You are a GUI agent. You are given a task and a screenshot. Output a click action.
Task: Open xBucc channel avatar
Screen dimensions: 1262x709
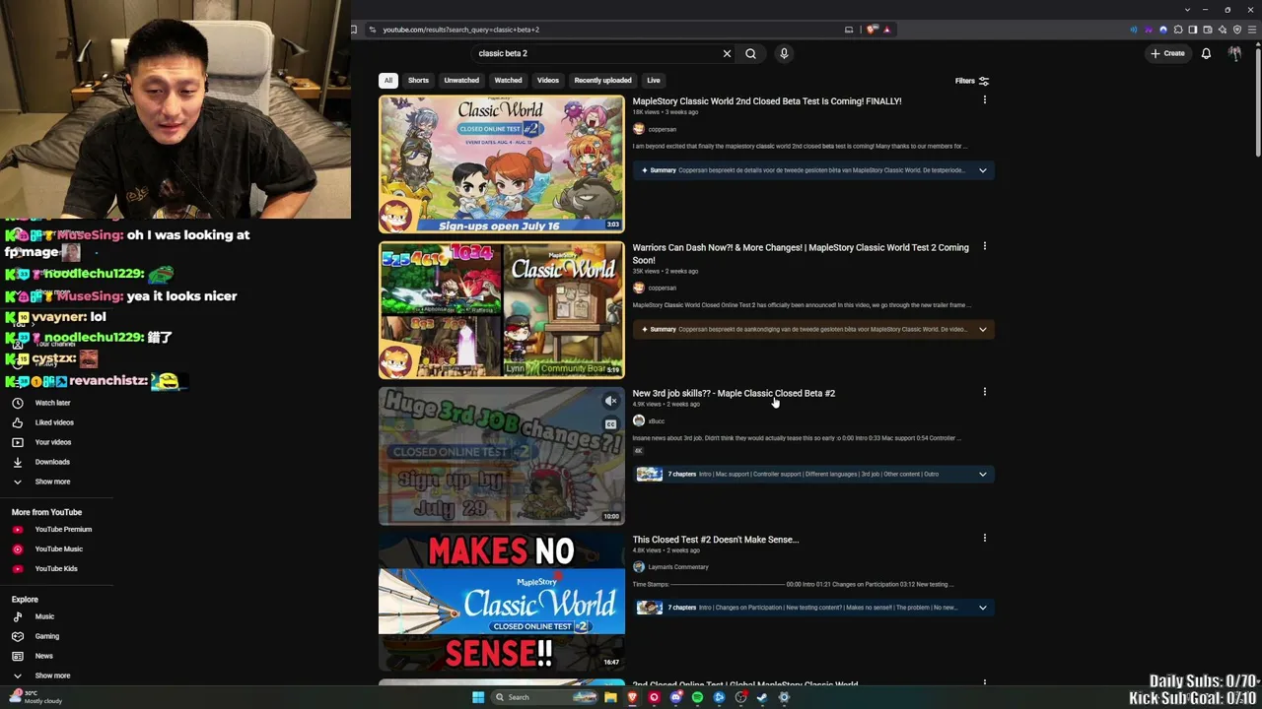[x=639, y=420]
